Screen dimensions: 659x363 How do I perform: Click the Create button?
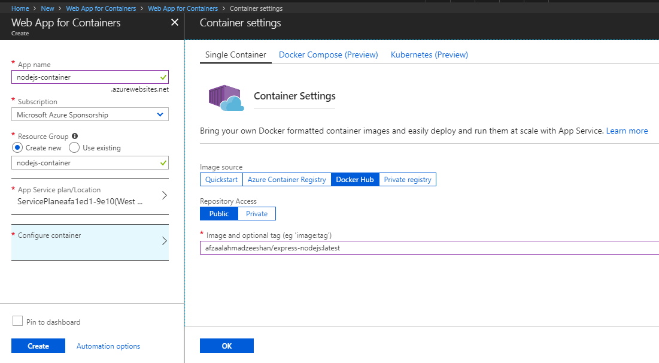(x=38, y=346)
